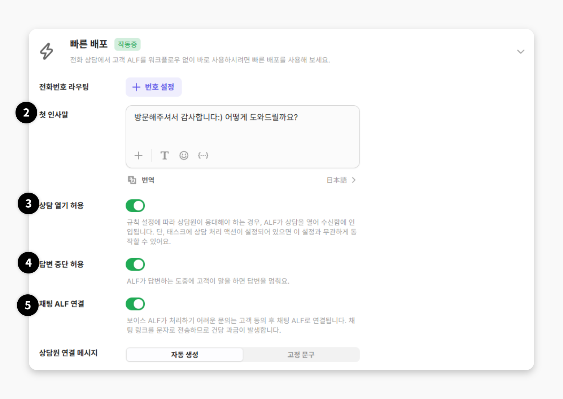Image resolution: width=563 pixels, height=399 pixels.
Task: Click the plus icon in greeting editor
Action: (x=139, y=155)
